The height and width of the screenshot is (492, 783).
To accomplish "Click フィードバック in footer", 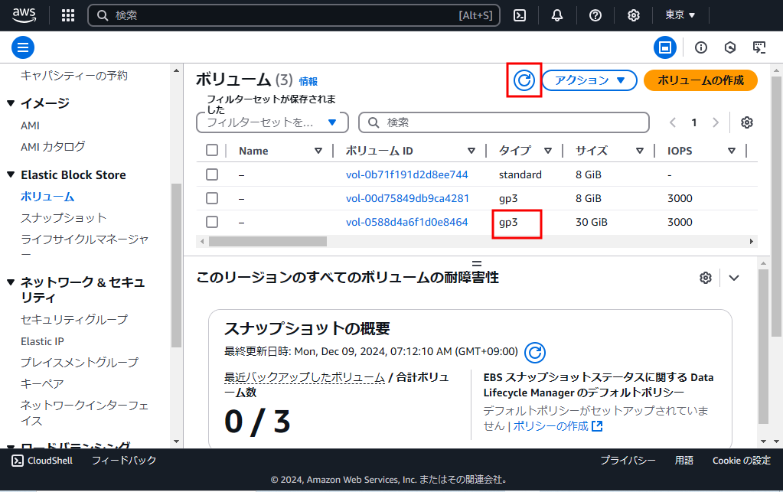I will click(124, 461).
